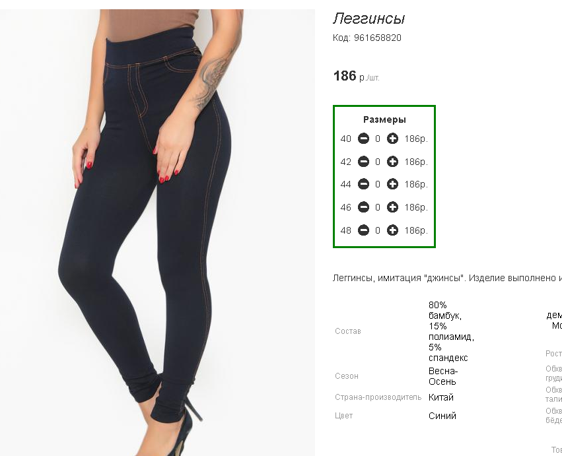This screenshot has height=456, width=562.
Task: Increase quantity for size 44
Action: [x=392, y=184]
